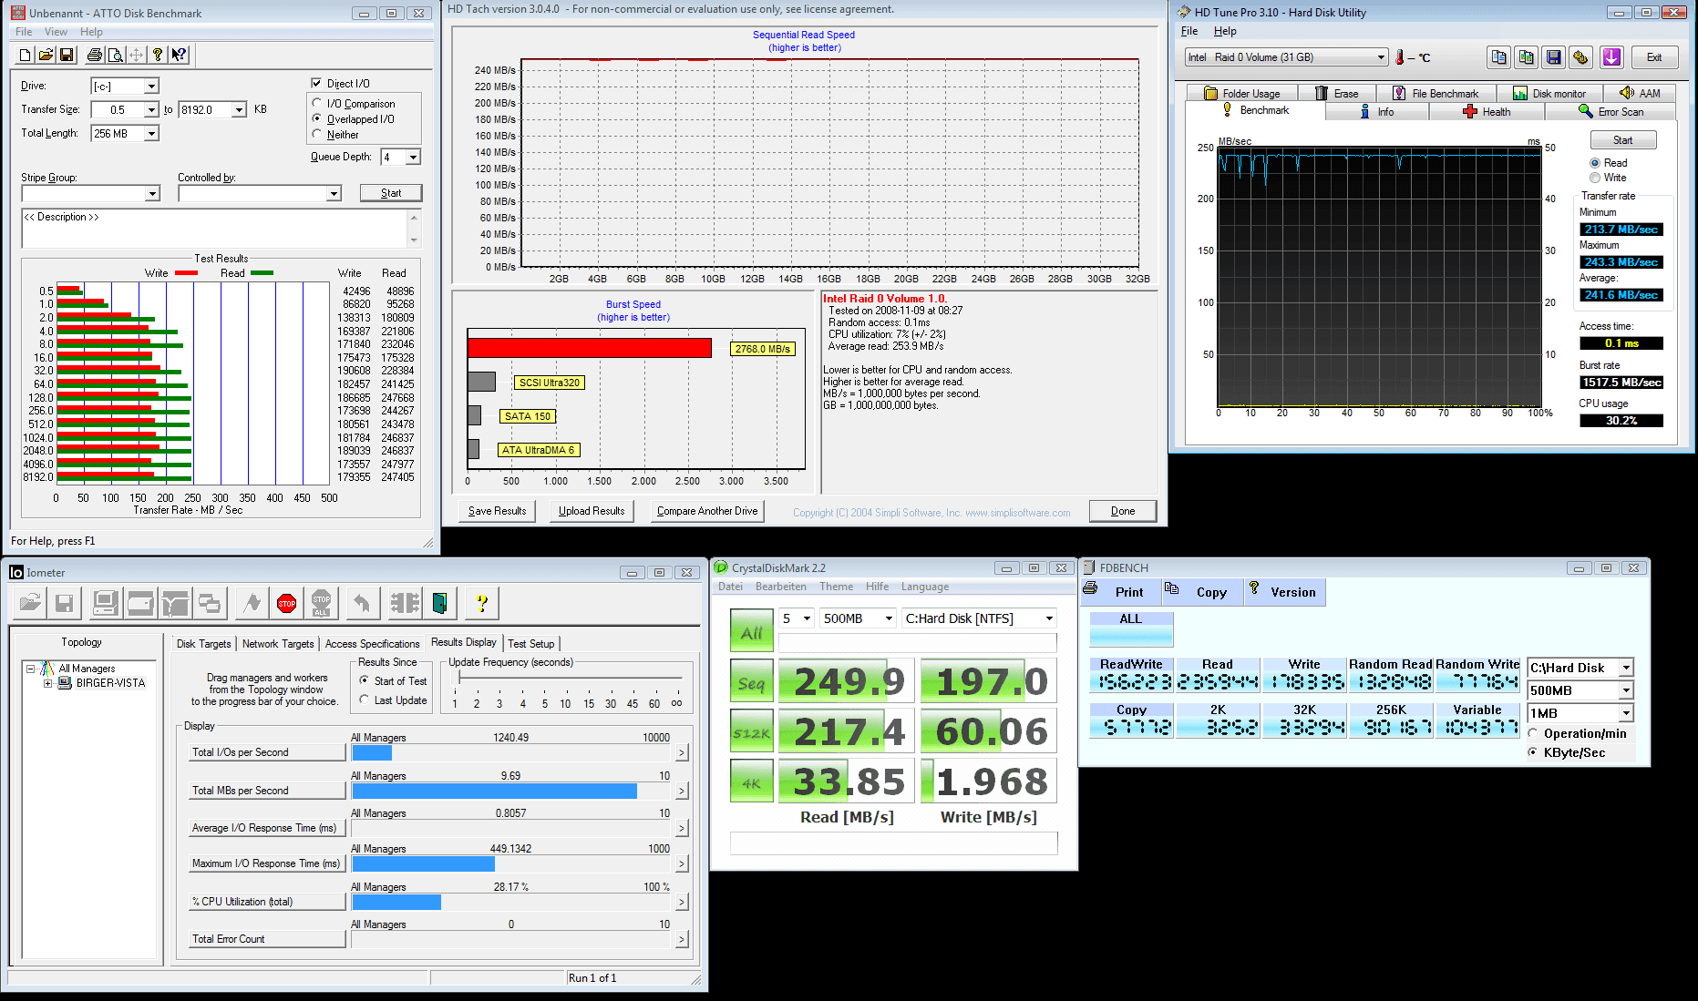The height and width of the screenshot is (1001, 1698).
Task: Click the Print Preview icon in ATTO toolbar
Action: point(116,55)
